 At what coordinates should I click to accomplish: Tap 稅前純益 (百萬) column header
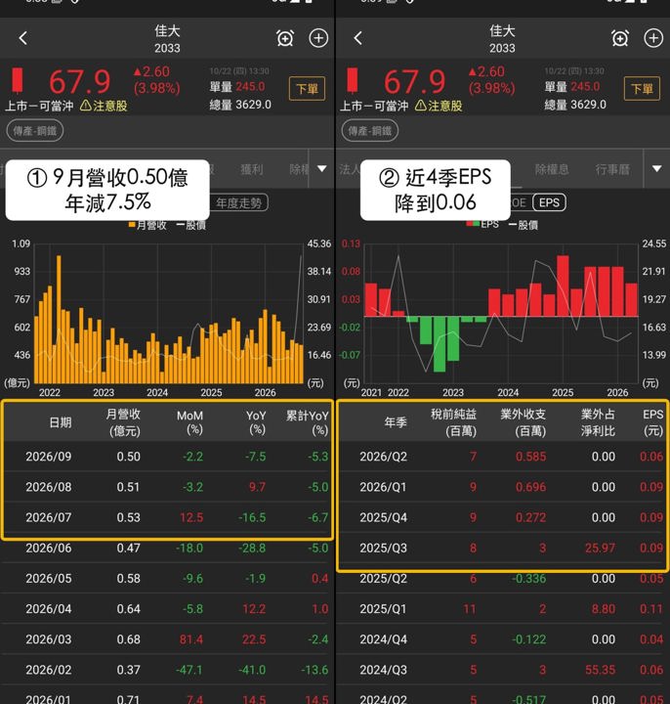[x=454, y=422]
